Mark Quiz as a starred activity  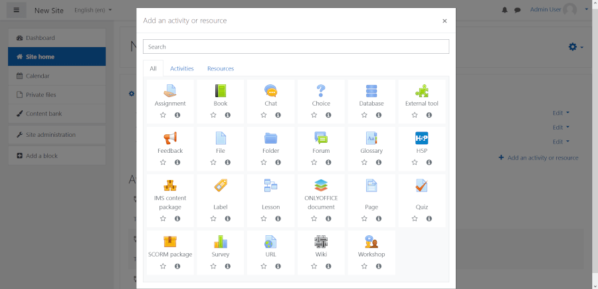coord(415,219)
